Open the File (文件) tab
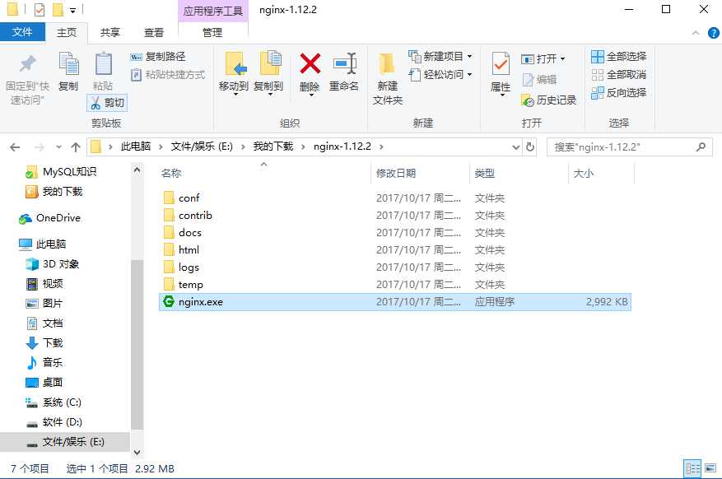Viewport: 722px width, 479px height. click(22, 32)
